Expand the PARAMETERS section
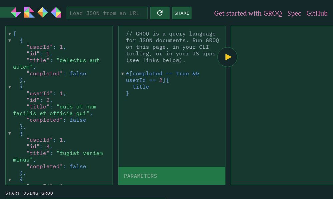 click(x=141, y=176)
